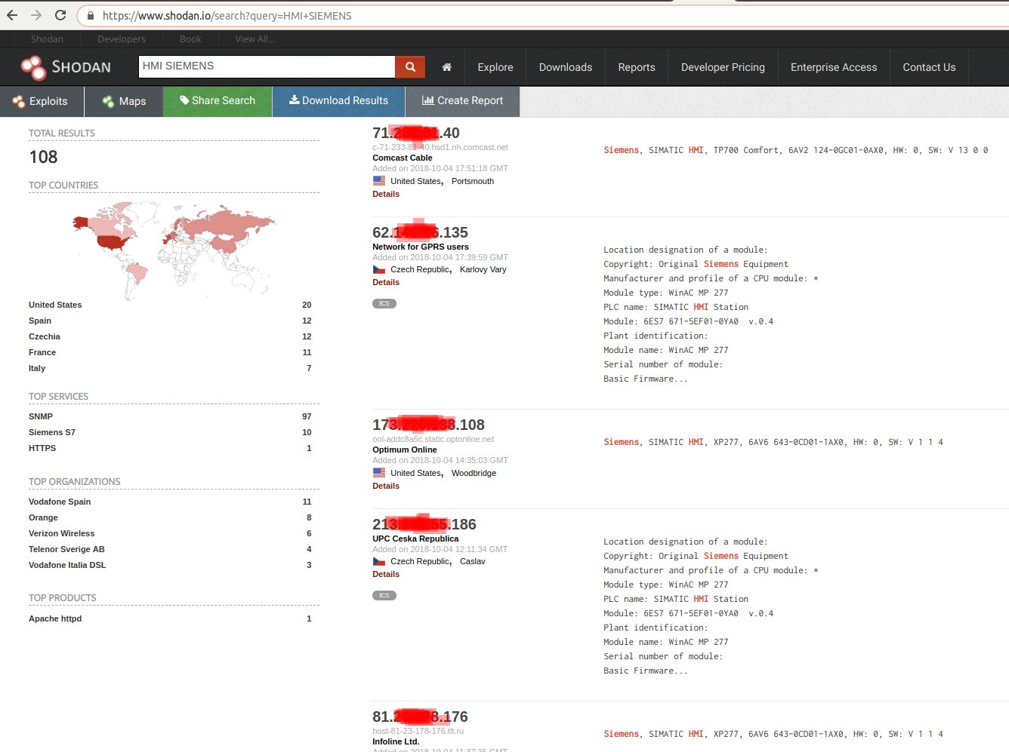The image size is (1009, 752).
Task: Click the Shodan logo
Action: 66,67
